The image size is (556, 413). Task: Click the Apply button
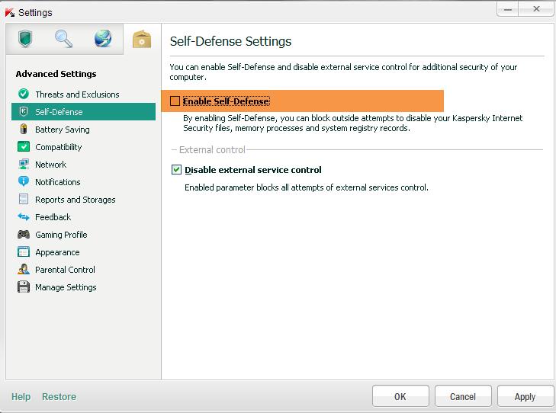tap(525, 396)
